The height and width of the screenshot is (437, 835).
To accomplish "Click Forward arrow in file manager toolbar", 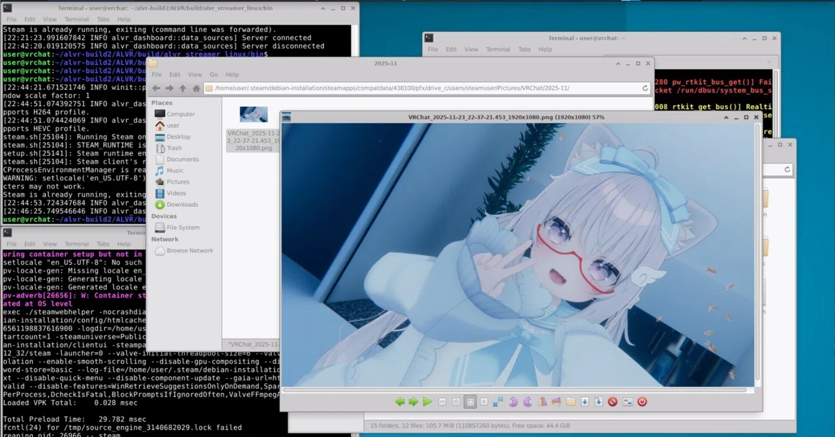I will coord(170,88).
